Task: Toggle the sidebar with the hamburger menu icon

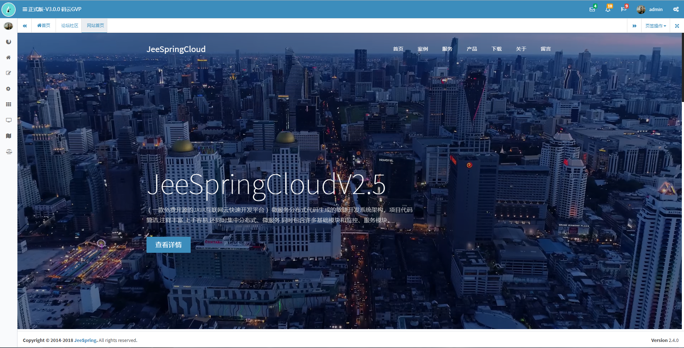Action: point(25,9)
